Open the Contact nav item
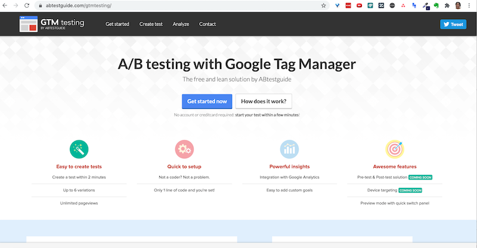 pyautogui.click(x=207, y=24)
